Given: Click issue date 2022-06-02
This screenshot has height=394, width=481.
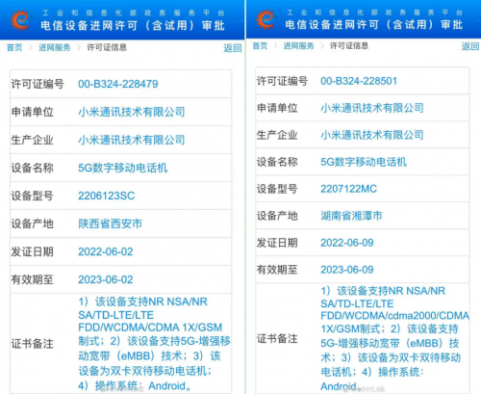Looking at the screenshot, I should coord(106,251).
